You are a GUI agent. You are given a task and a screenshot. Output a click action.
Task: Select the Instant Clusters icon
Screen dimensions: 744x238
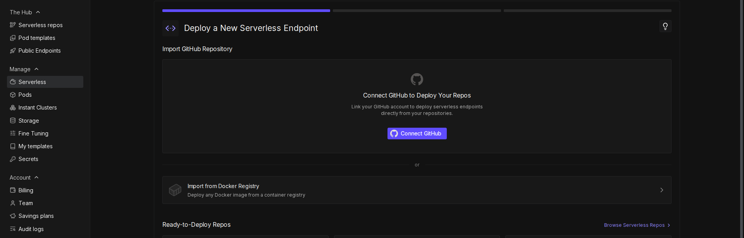(13, 108)
